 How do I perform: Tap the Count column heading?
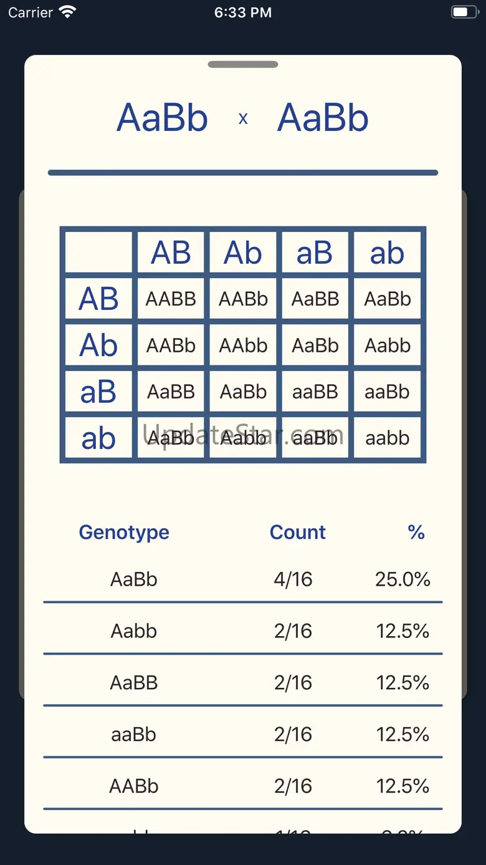(297, 532)
